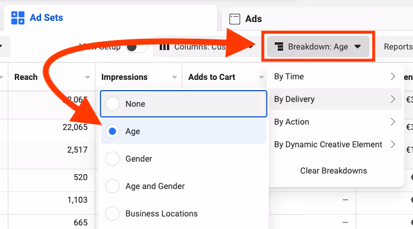Expand the By Action submenu
The width and height of the screenshot is (413, 229).
tap(335, 122)
